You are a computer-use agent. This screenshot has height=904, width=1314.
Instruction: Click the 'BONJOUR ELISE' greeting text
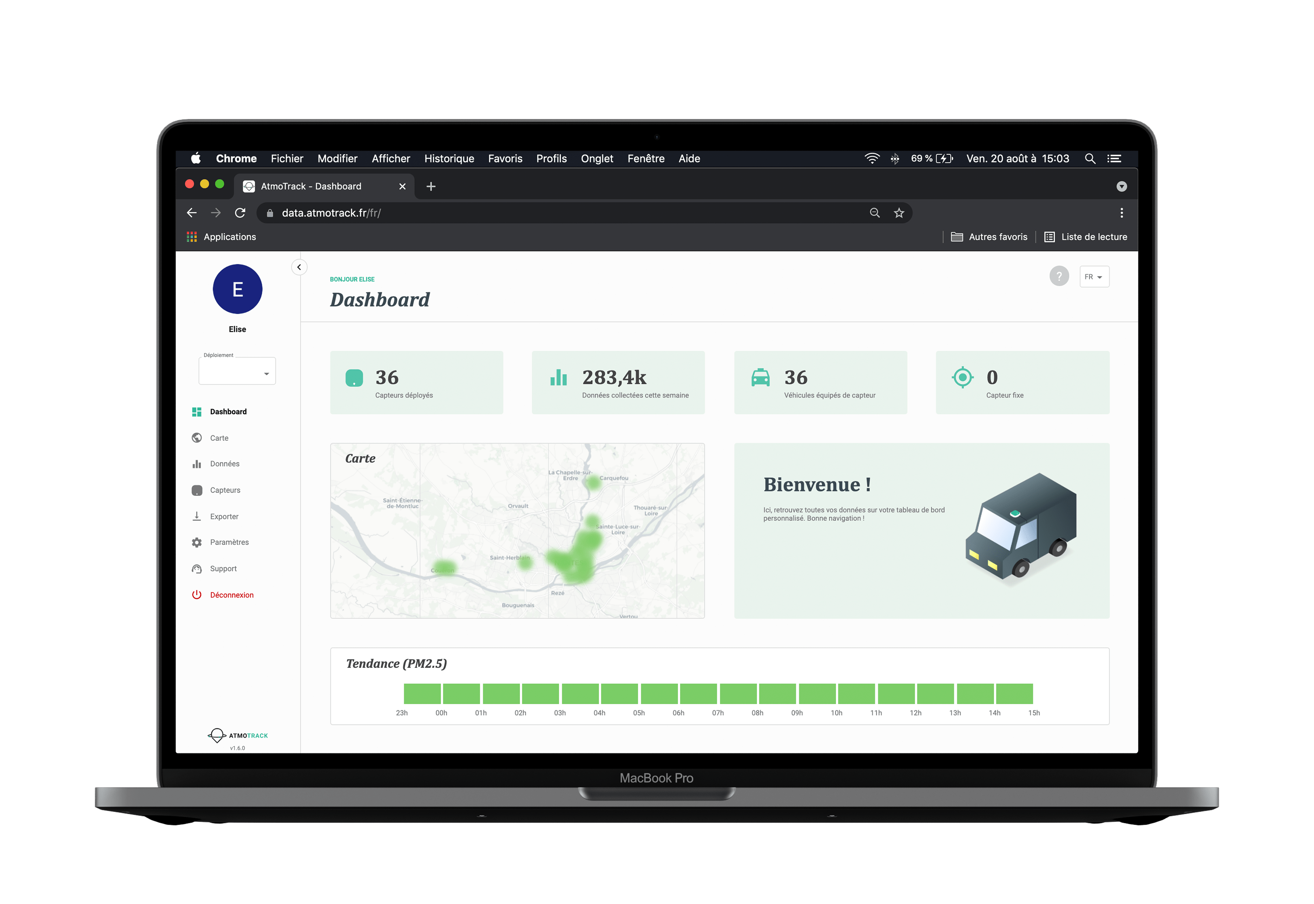[352, 279]
